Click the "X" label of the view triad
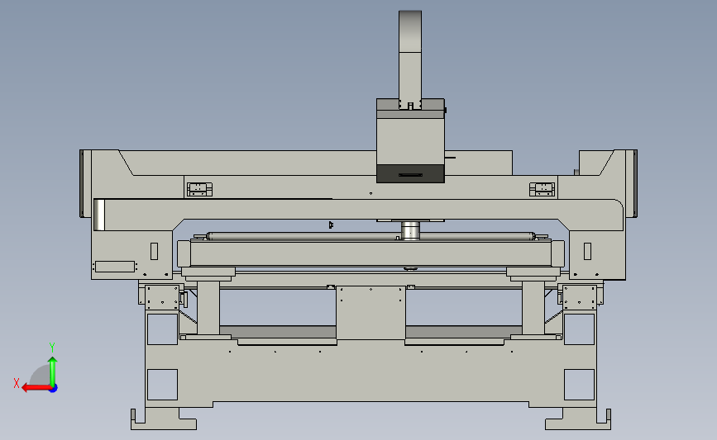717x440 pixels. click(x=17, y=383)
